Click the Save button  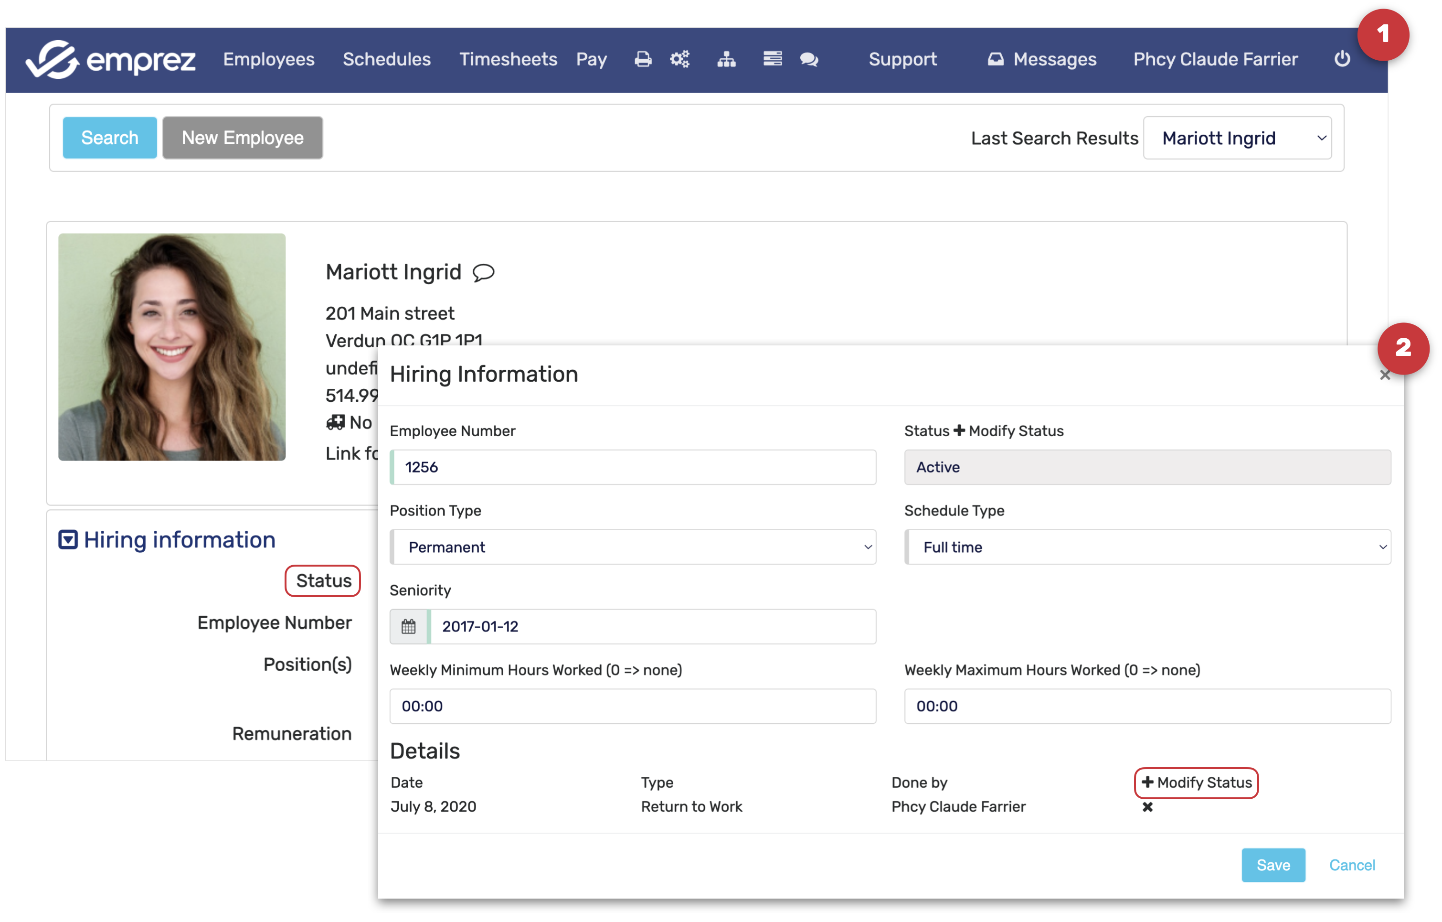pos(1273,865)
